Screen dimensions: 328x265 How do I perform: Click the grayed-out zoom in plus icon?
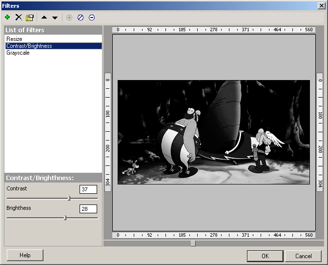69,18
